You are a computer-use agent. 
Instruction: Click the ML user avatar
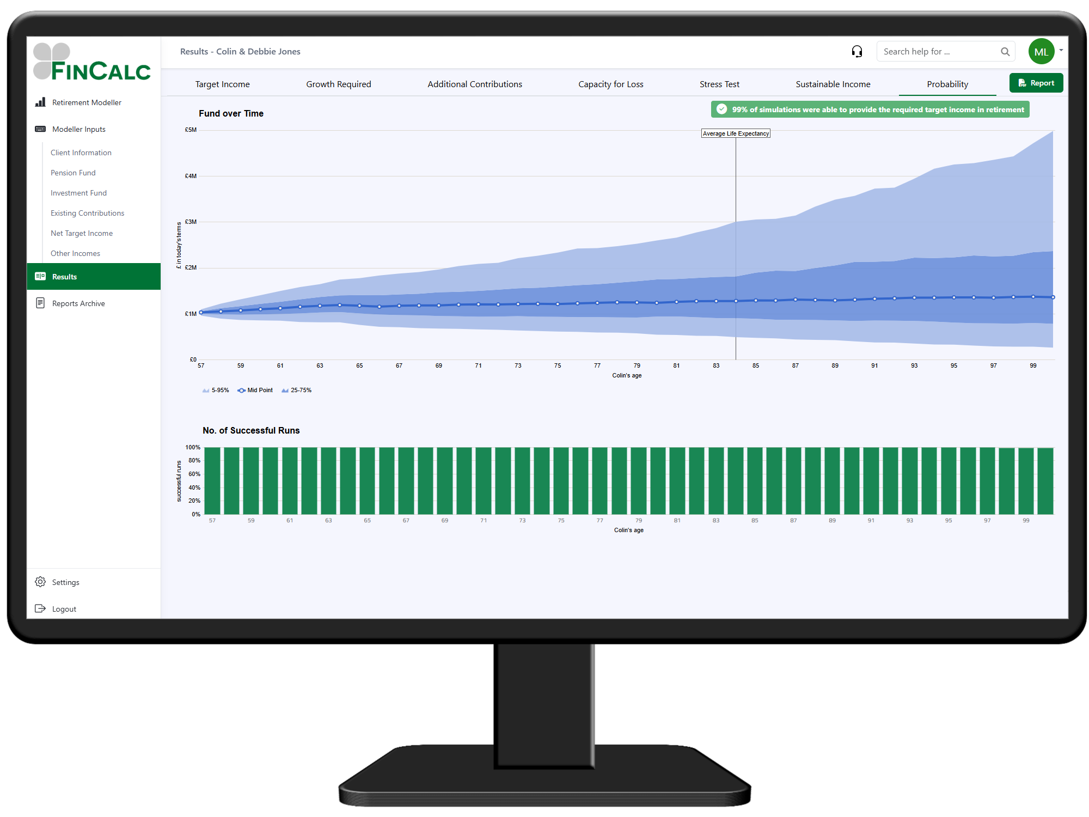click(x=1042, y=52)
